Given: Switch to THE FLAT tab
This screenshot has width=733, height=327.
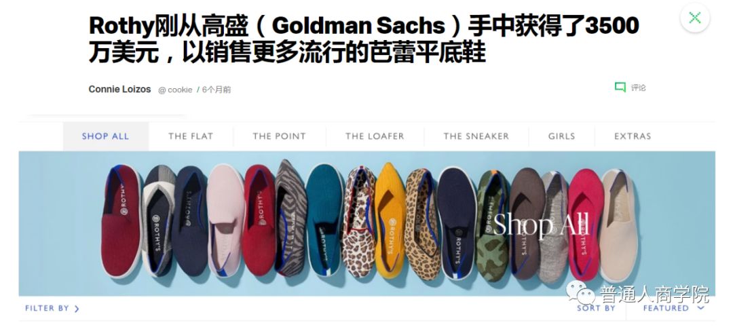Looking at the screenshot, I should [191, 136].
